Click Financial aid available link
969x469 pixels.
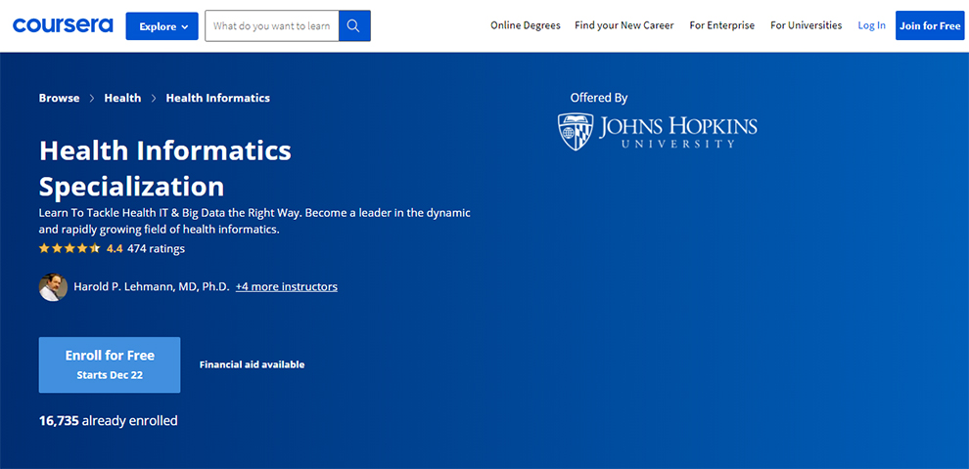tap(253, 364)
